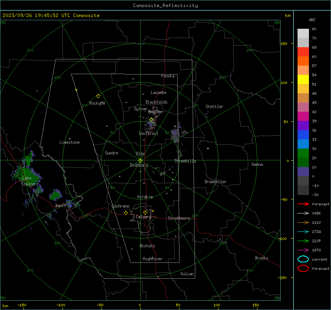Screen dimensions: 331x310
Task: Click the green echo patch north of Banff
Action: coord(55,195)
